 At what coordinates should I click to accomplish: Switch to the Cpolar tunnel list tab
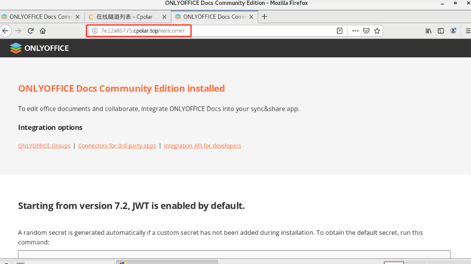(x=124, y=17)
